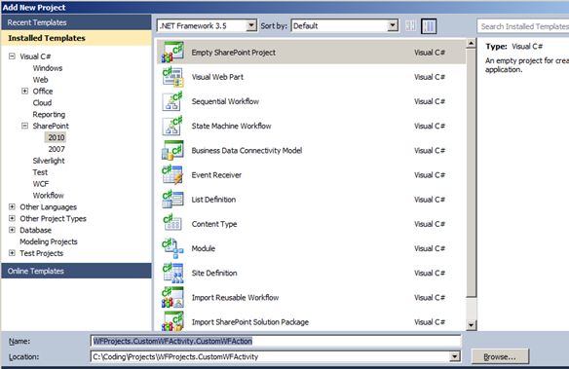Viewport: 569px width, 369px height.
Task: Click Visual C# beside Sequential Workflow
Action: tap(430, 101)
